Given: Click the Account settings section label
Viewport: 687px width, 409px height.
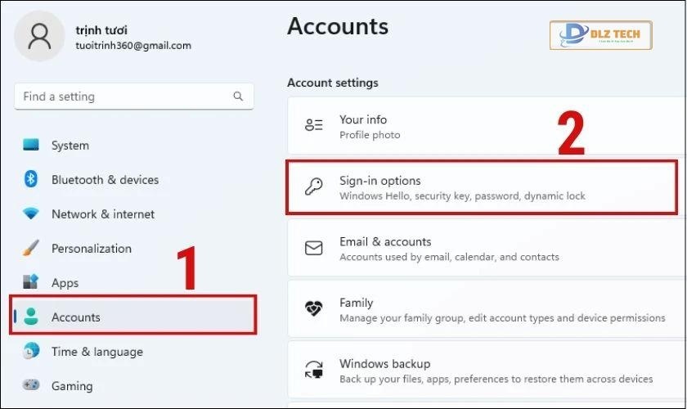Looking at the screenshot, I should click(x=333, y=83).
